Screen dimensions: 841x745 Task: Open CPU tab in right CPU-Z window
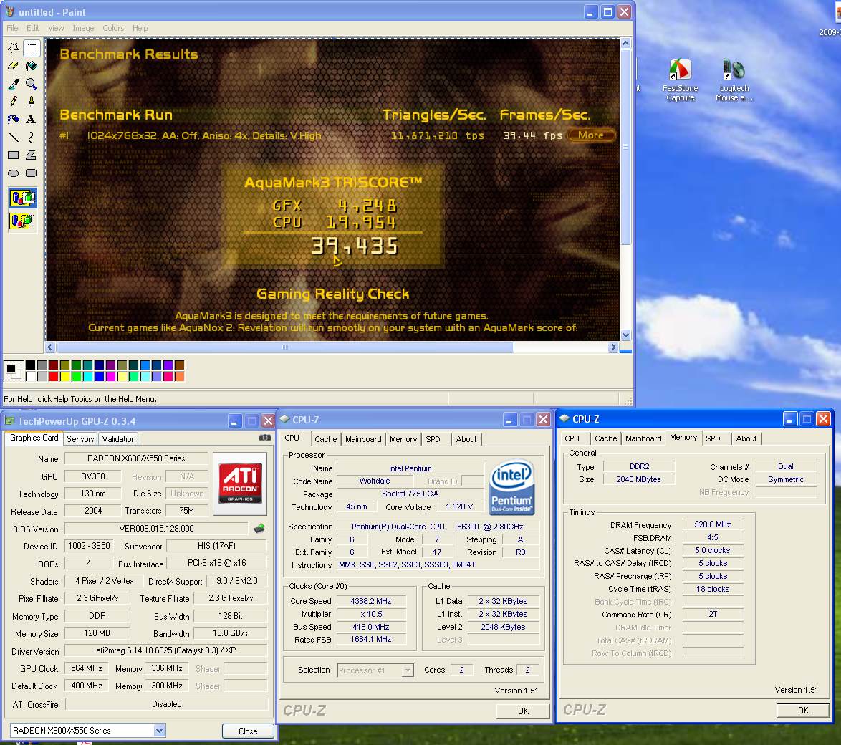572,438
